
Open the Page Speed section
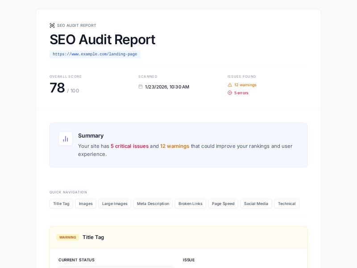coord(223,204)
